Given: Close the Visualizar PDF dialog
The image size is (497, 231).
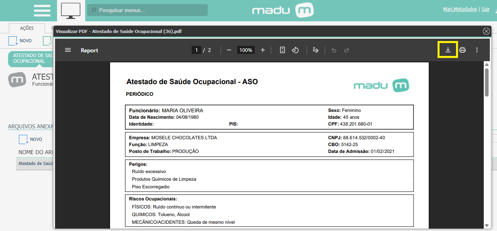Looking at the screenshot, I should [x=486, y=31].
